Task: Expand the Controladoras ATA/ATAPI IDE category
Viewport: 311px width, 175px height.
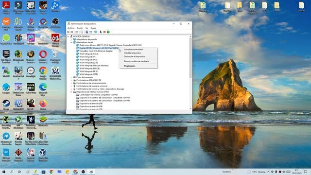Action: (x=71, y=80)
